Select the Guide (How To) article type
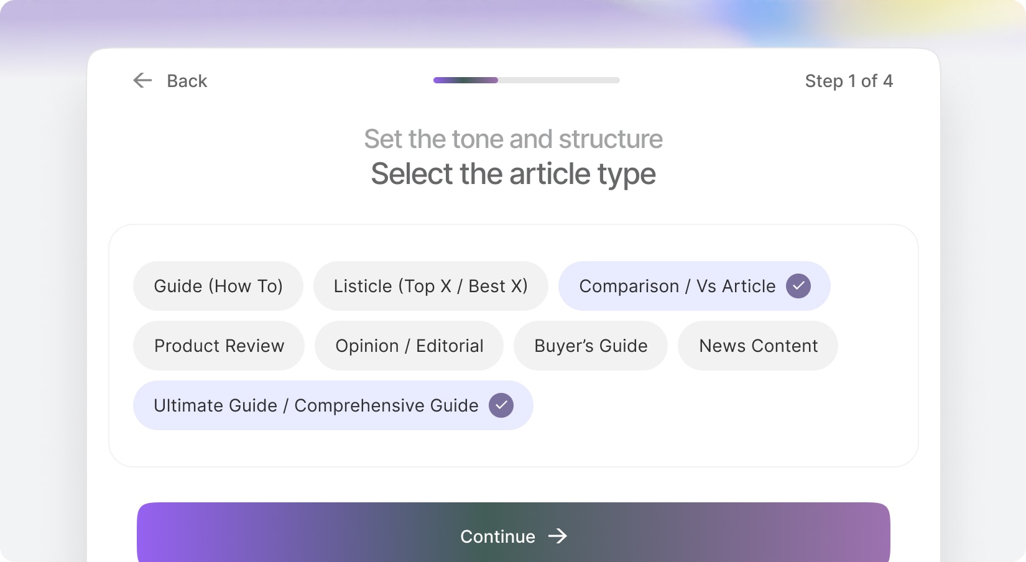The height and width of the screenshot is (562, 1026). (x=218, y=286)
